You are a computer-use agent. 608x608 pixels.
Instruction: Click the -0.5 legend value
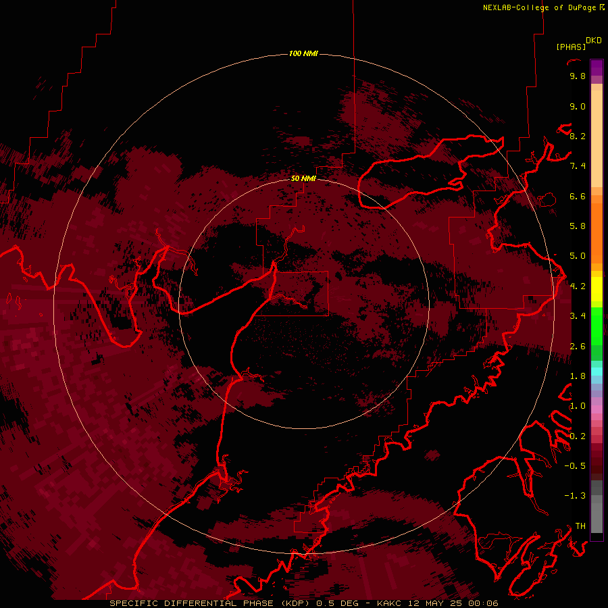[x=575, y=466]
